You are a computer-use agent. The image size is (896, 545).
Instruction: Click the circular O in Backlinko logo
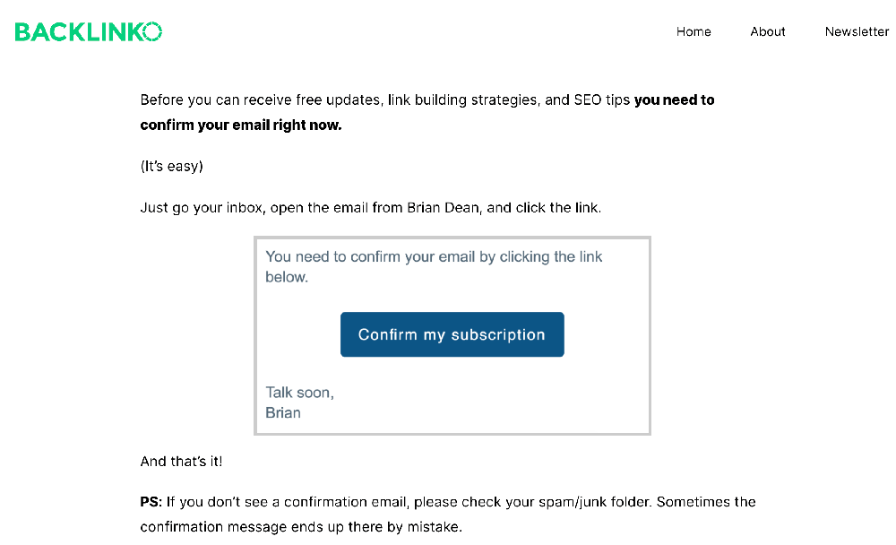pyautogui.click(x=152, y=32)
